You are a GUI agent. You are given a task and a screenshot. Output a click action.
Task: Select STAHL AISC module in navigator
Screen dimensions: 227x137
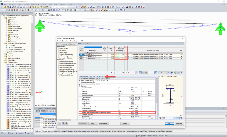coord(20,69)
